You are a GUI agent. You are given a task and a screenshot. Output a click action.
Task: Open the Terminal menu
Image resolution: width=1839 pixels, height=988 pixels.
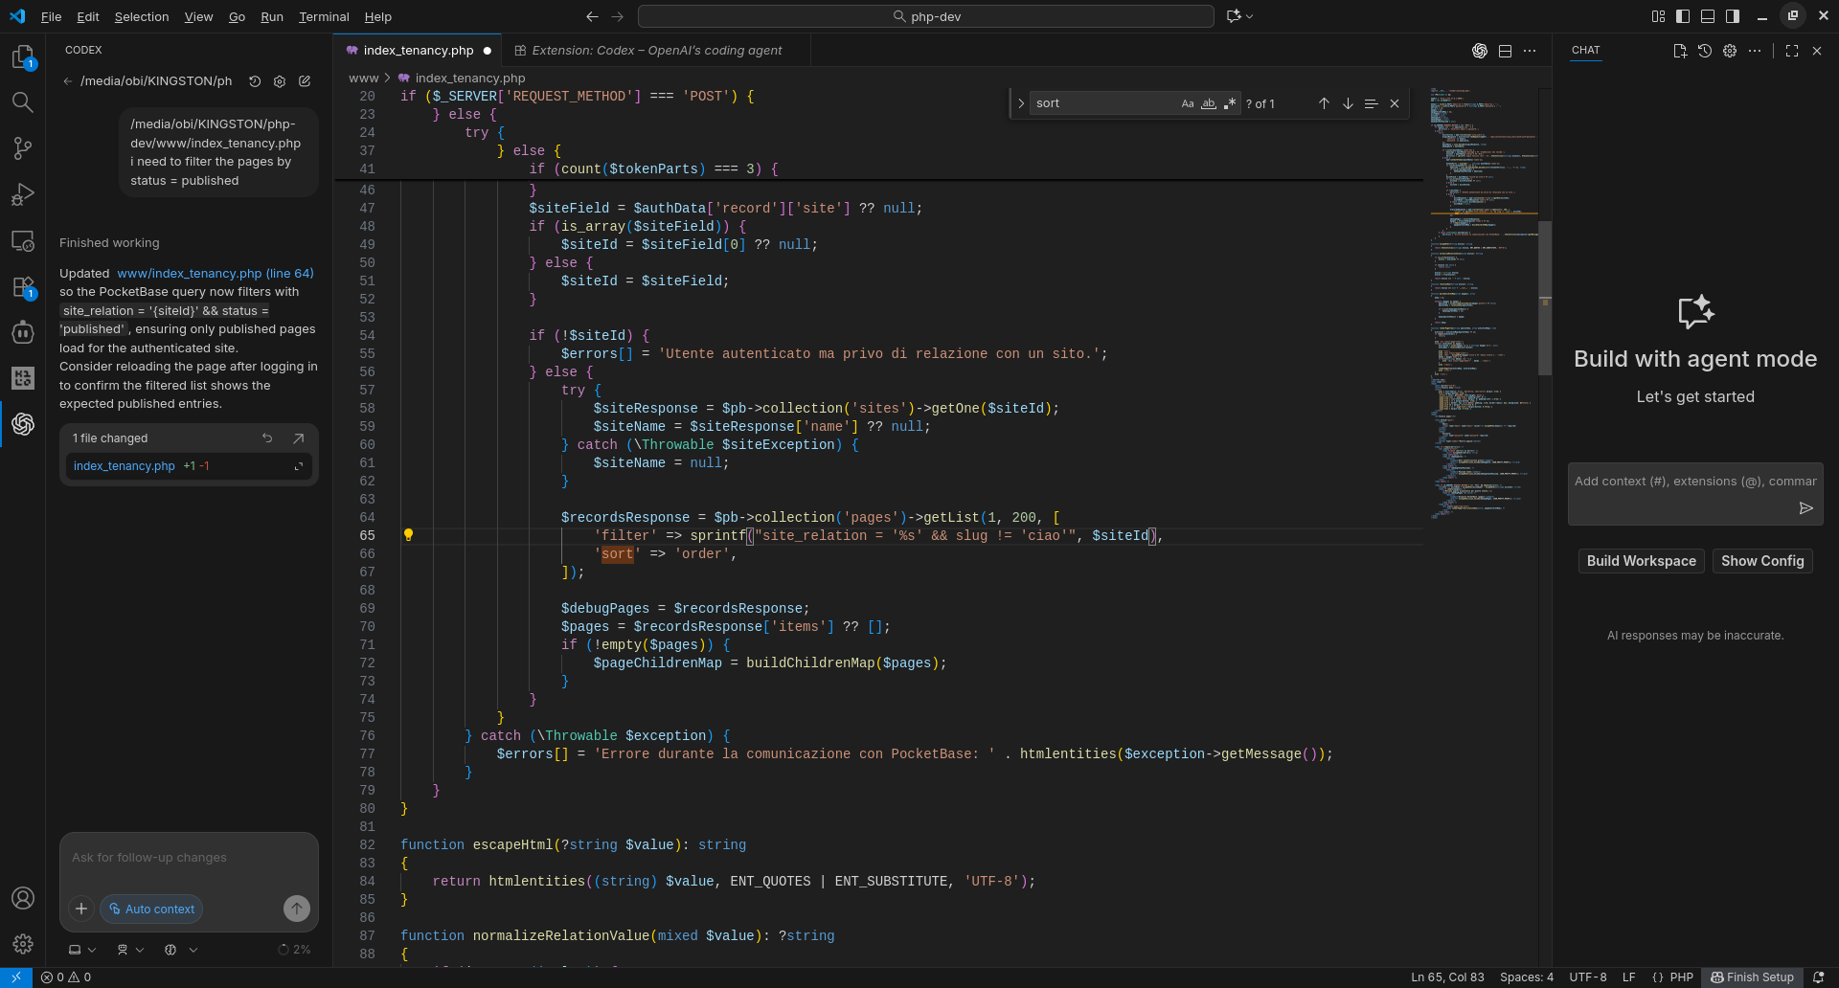(324, 16)
